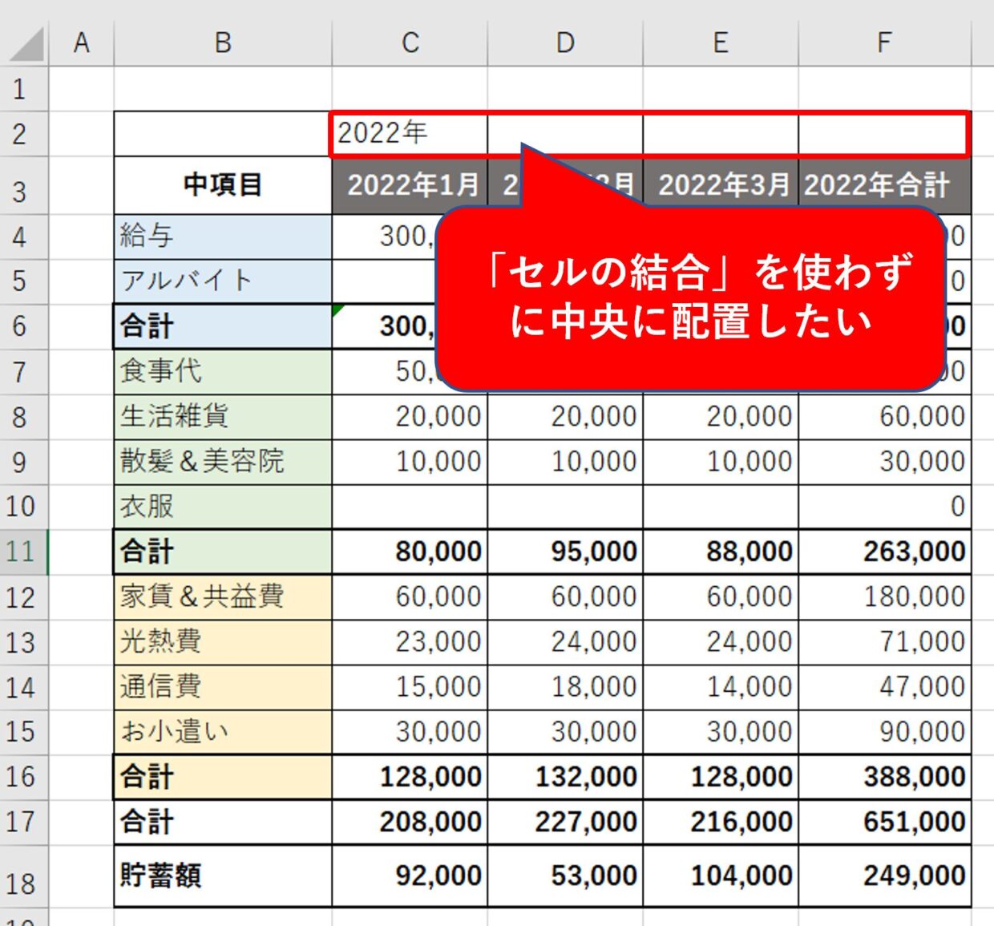Viewport: 994px width, 926px height.
Task: Click the 71,000 cell
Action: (884, 642)
